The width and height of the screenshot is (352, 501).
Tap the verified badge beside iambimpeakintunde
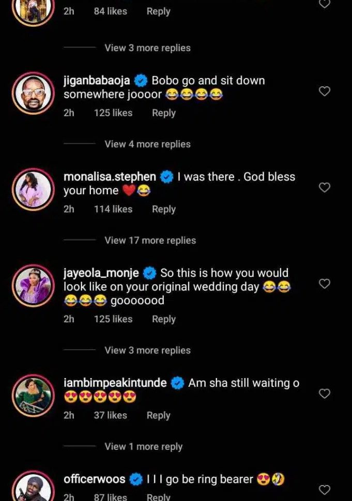[x=177, y=383]
